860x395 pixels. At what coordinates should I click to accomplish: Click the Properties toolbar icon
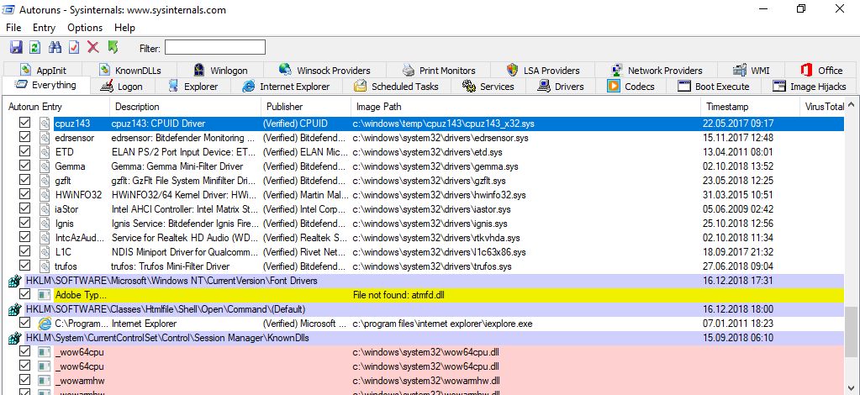click(74, 47)
